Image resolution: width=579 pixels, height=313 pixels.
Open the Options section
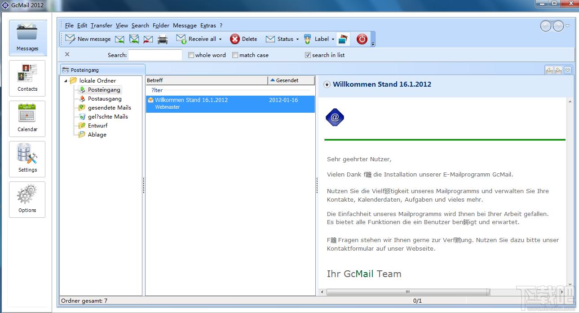tap(27, 200)
